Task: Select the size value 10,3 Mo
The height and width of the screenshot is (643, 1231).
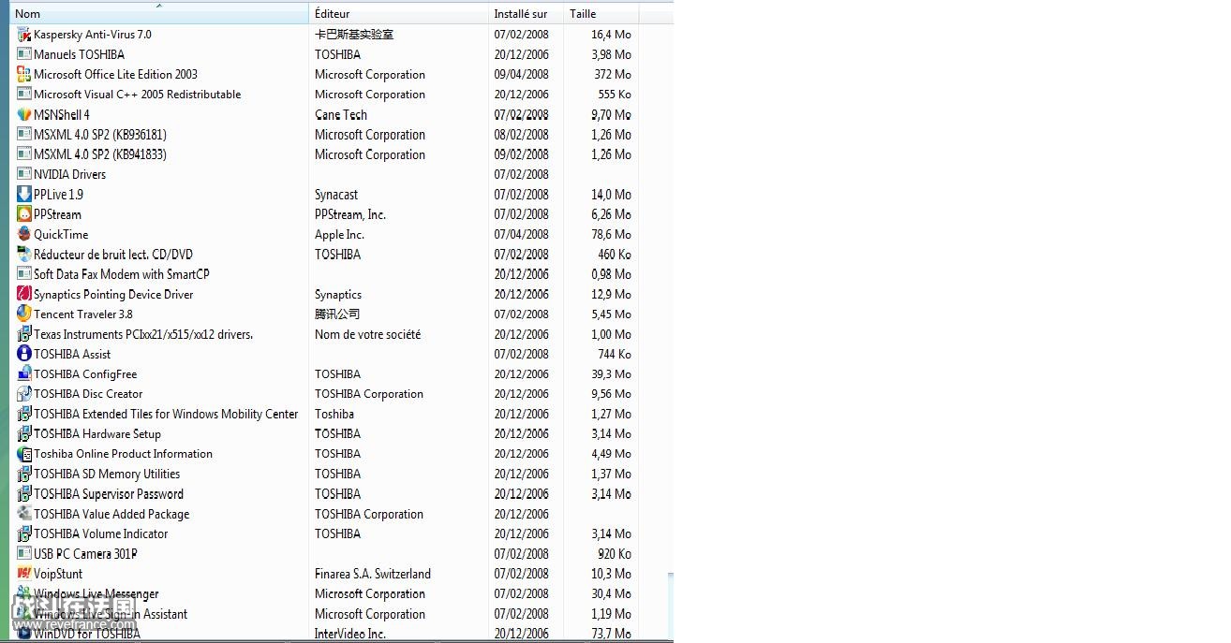Action: pyautogui.click(x=611, y=574)
